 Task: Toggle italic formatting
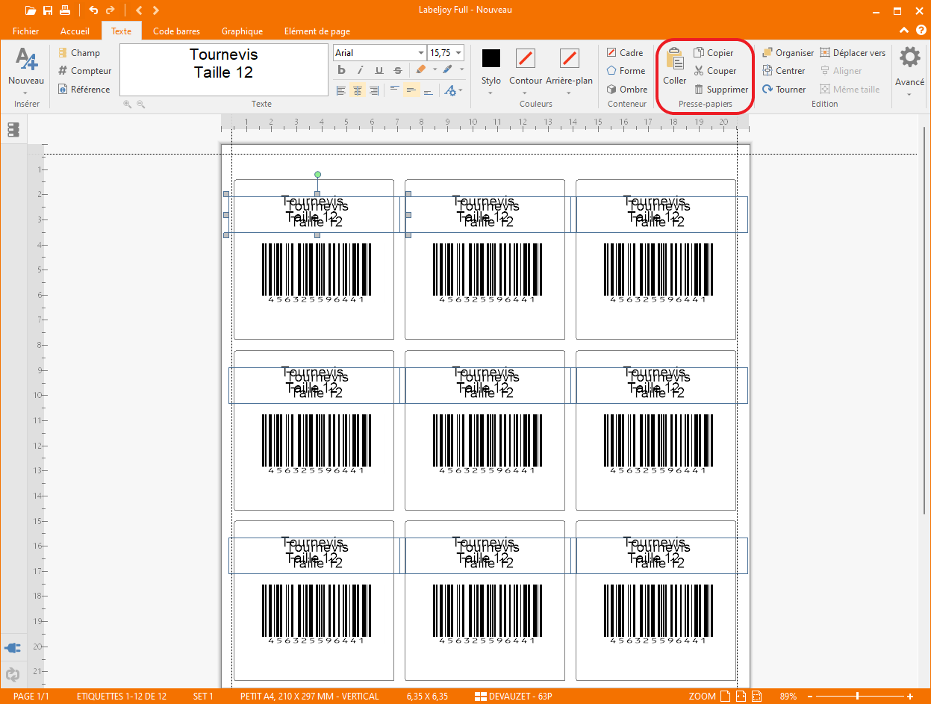pyautogui.click(x=360, y=70)
